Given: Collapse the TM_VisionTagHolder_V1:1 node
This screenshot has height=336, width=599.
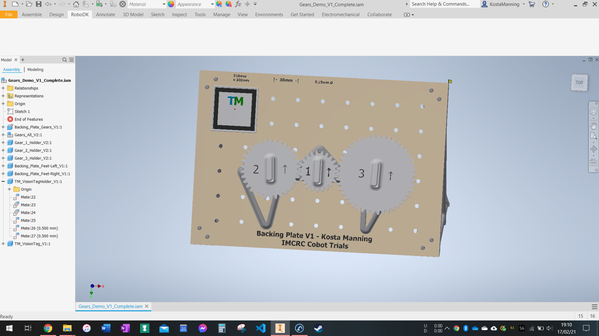Looking at the screenshot, I should click(3, 182).
